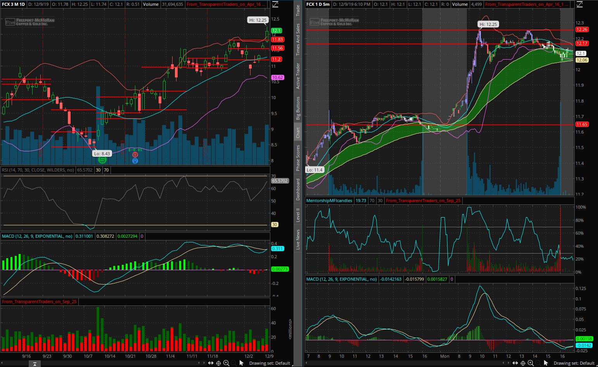Click the 10.62 magenta price tag on the left chart
The image size is (598, 367).
[277, 77]
